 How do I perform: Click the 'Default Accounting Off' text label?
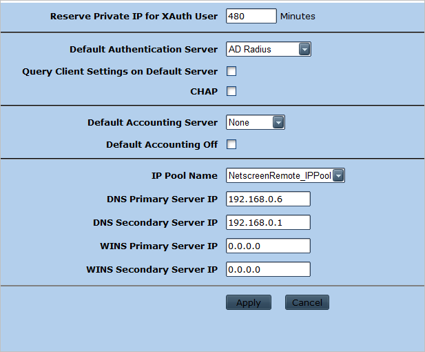(161, 144)
